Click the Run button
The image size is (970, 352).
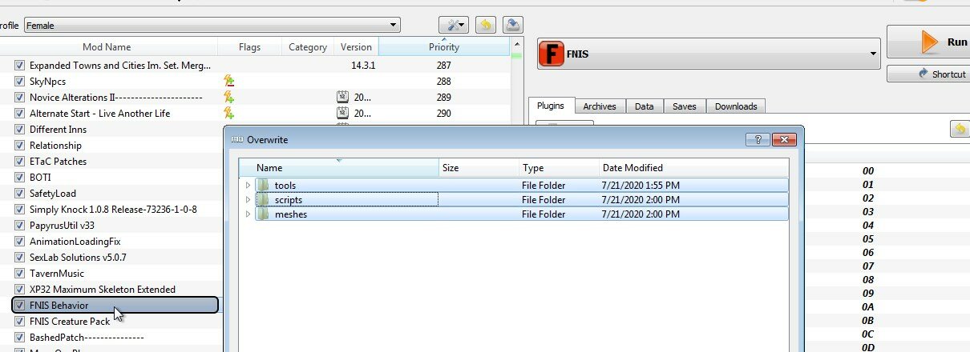point(929,42)
